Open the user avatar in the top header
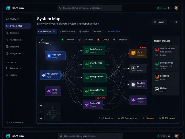 [176, 8]
